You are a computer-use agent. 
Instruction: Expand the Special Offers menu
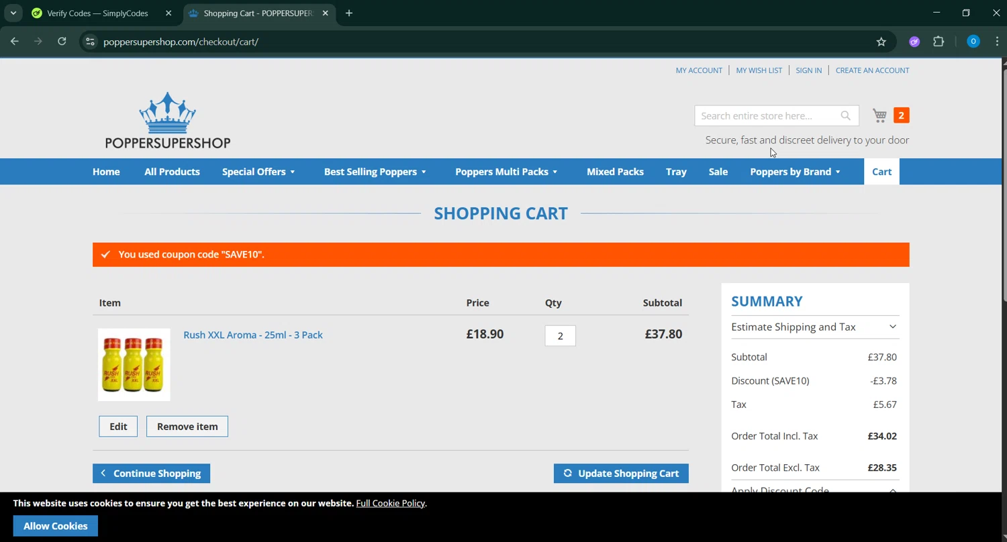258,172
